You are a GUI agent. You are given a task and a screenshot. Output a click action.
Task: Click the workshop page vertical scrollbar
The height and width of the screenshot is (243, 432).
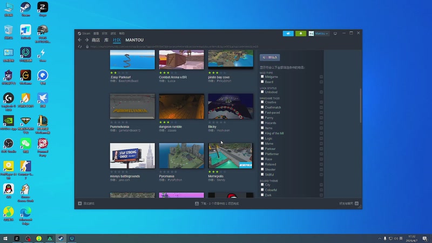pyautogui.click(x=361, y=105)
